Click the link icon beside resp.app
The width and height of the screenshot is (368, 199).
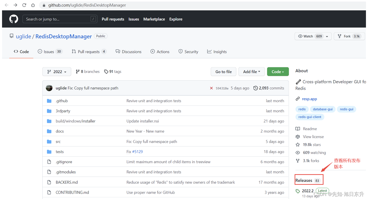pos(298,99)
